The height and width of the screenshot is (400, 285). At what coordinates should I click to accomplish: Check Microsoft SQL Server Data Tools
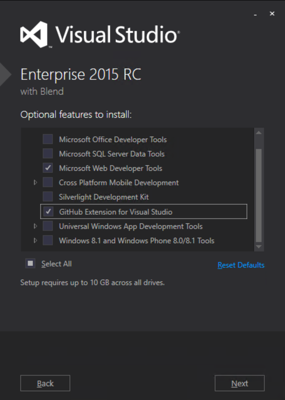(x=48, y=154)
